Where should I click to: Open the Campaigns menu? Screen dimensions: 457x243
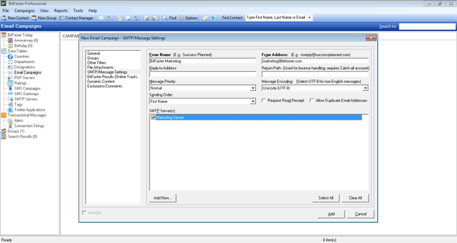click(24, 11)
